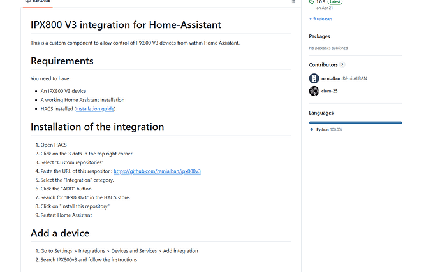Click step 'Select the "Integration" category'

(x=77, y=180)
